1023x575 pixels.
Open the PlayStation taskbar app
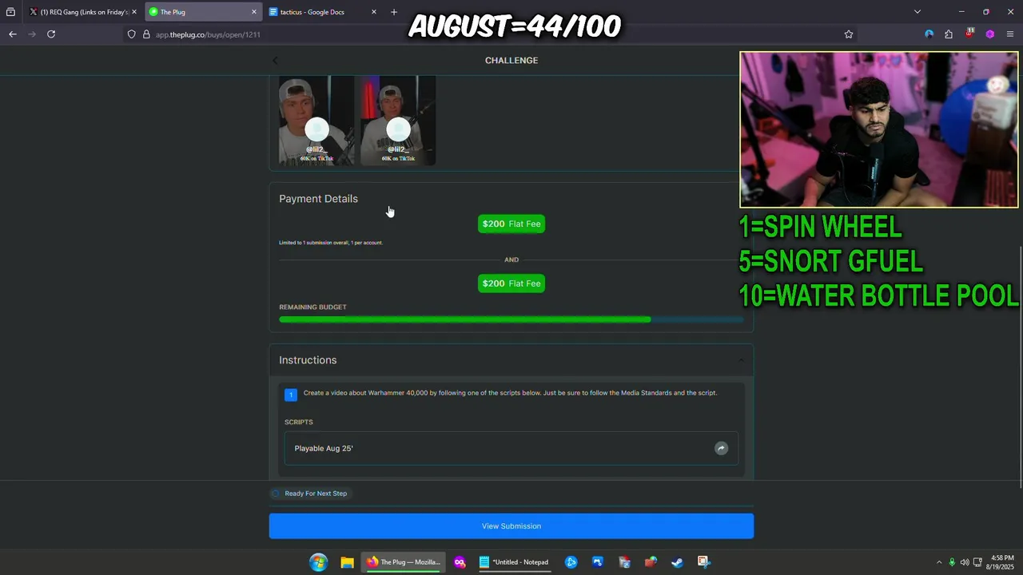click(598, 562)
